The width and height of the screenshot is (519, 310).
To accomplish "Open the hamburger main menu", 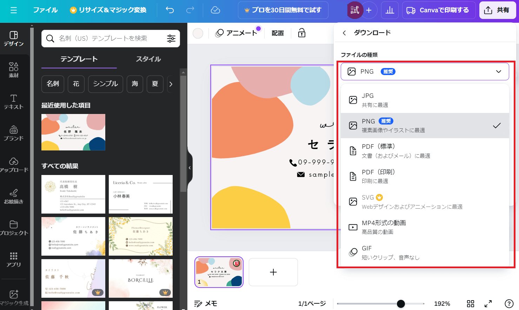I will coord(14,10).
